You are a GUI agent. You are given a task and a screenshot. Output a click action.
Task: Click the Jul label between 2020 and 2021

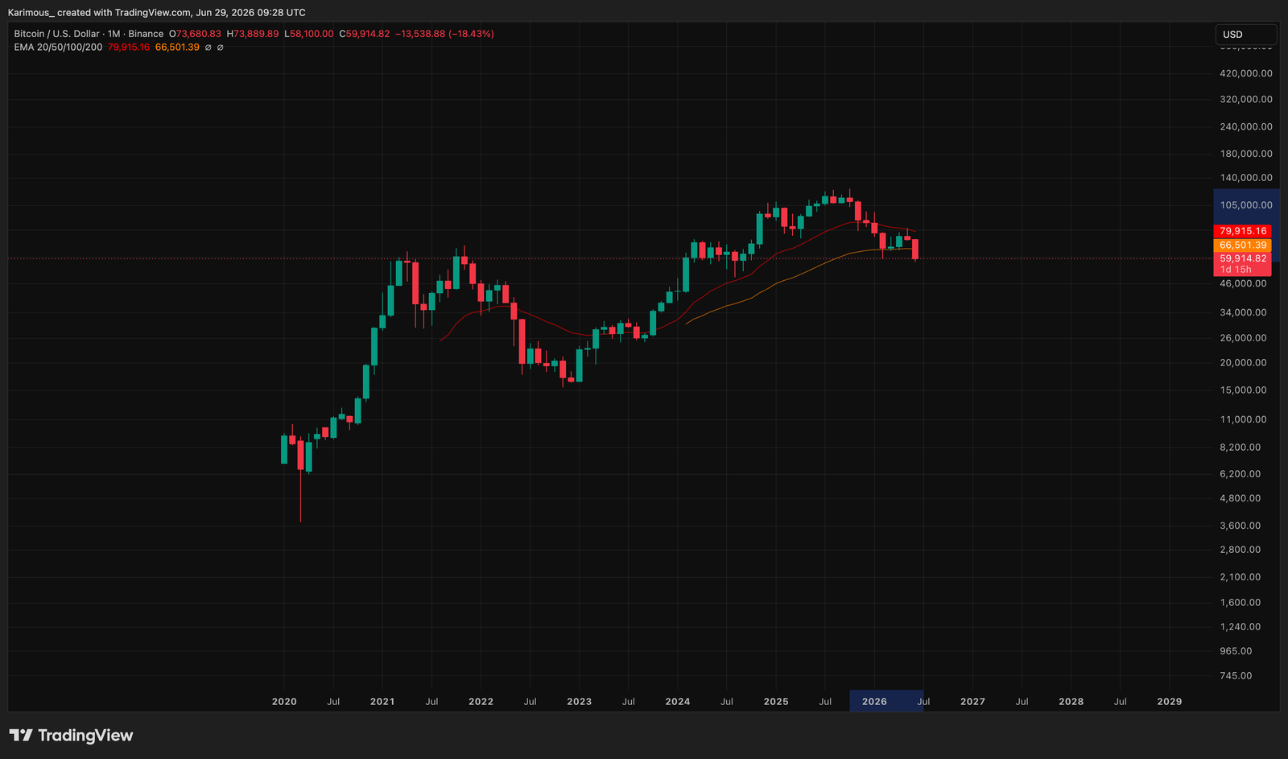point(333,702)
